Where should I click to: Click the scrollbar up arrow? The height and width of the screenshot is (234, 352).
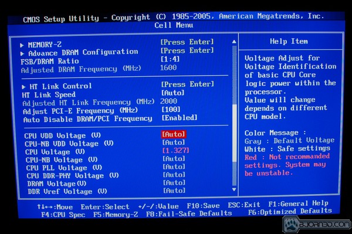[x=234, y=42]
